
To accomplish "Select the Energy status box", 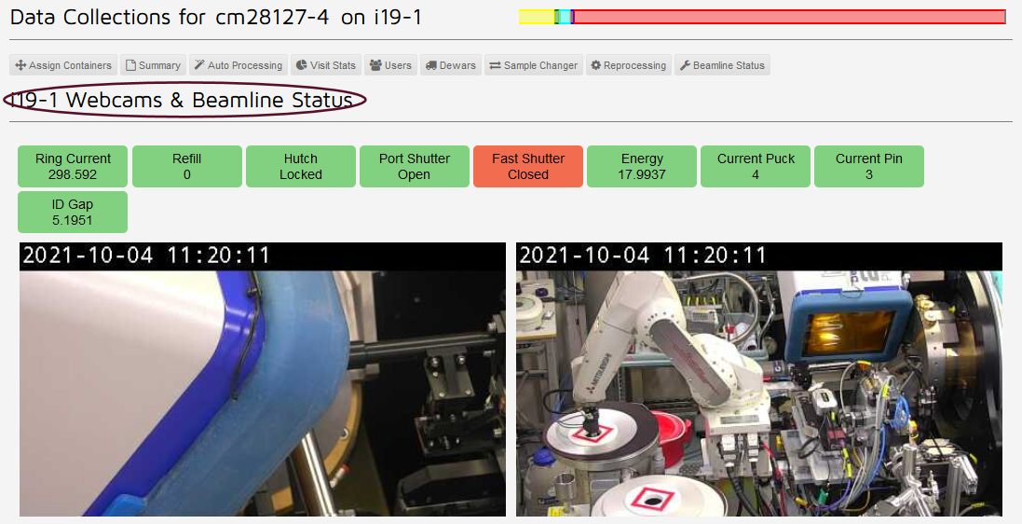I will (642, 167).
